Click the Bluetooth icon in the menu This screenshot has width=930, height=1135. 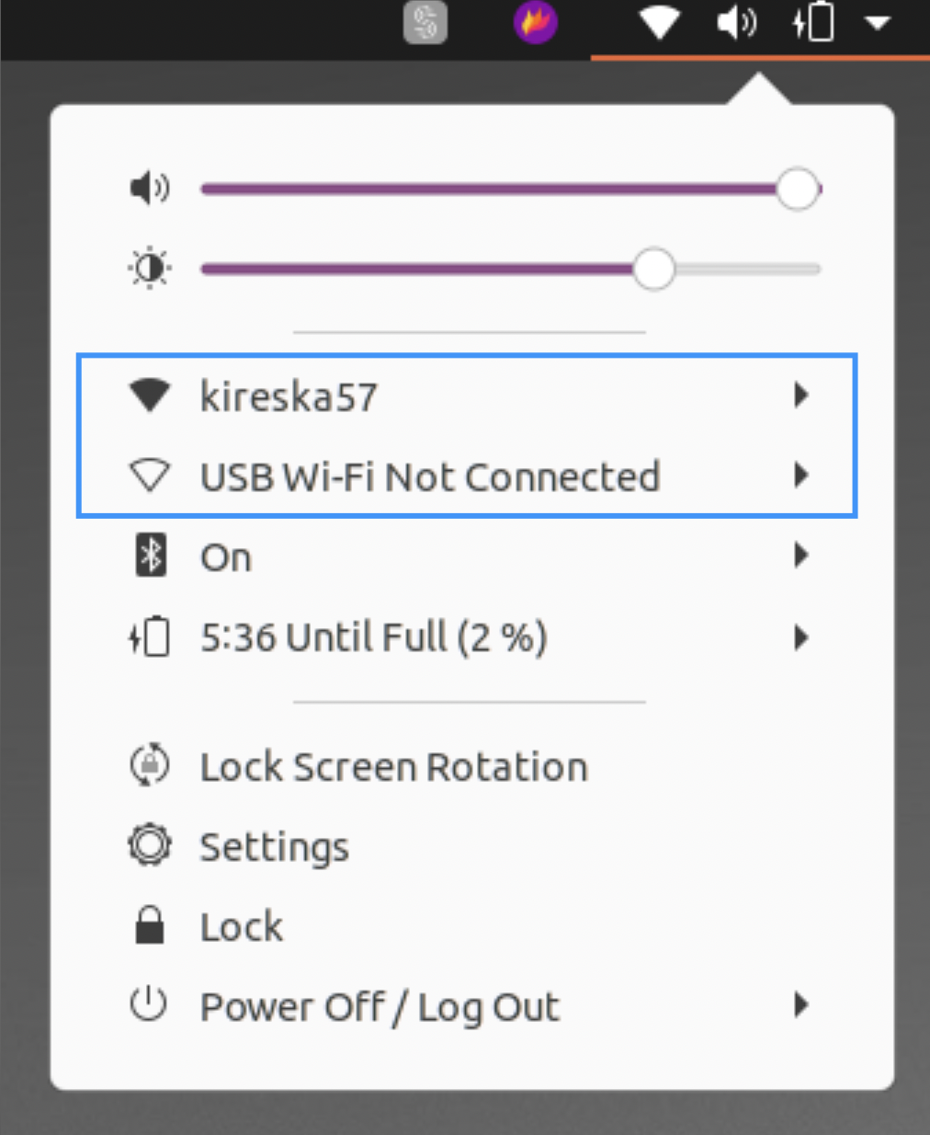[x=151, y=556]
